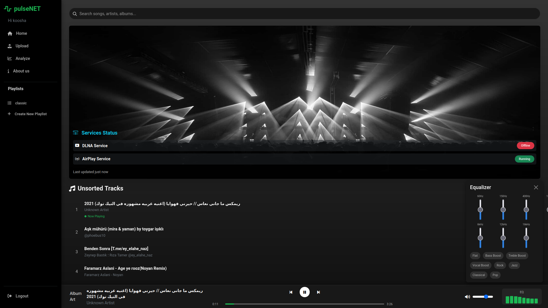Select the Bass Boost equalizer preset

pos(493,256)
